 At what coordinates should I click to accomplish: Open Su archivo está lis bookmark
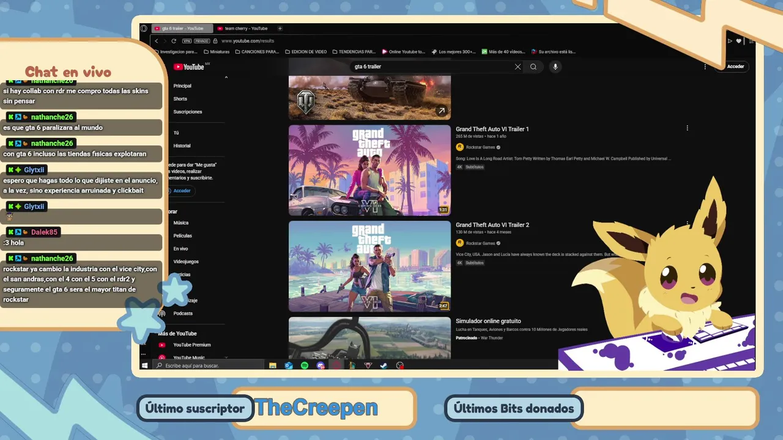click(553, 52)
